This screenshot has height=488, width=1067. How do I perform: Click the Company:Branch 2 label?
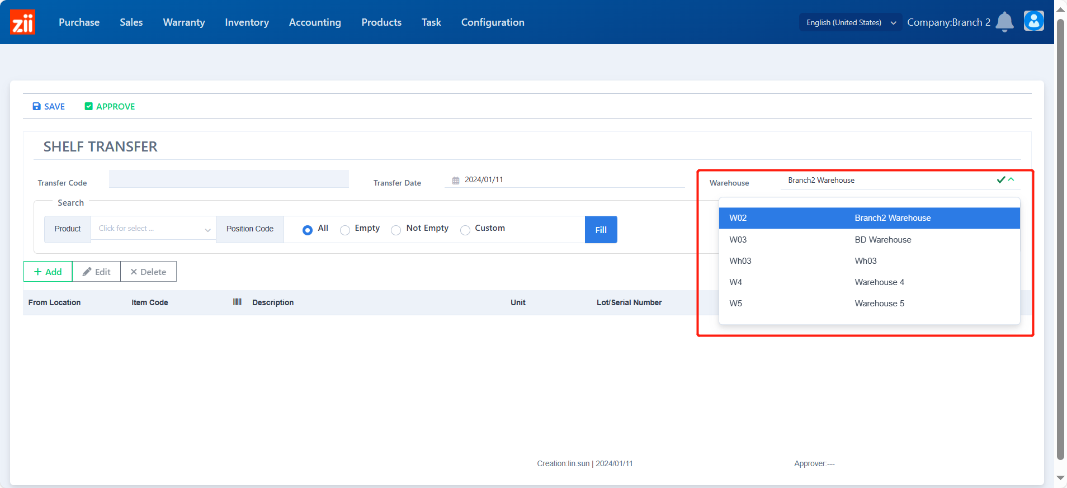(x=948, y=22)
